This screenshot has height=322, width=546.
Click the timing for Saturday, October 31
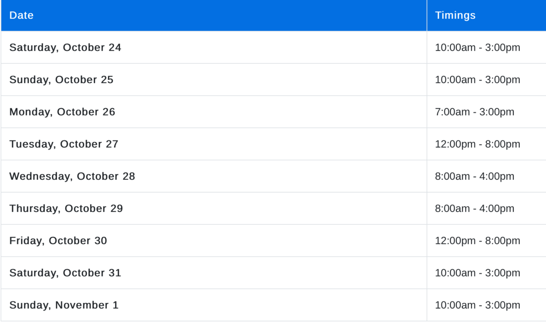(x=477, y=273)
